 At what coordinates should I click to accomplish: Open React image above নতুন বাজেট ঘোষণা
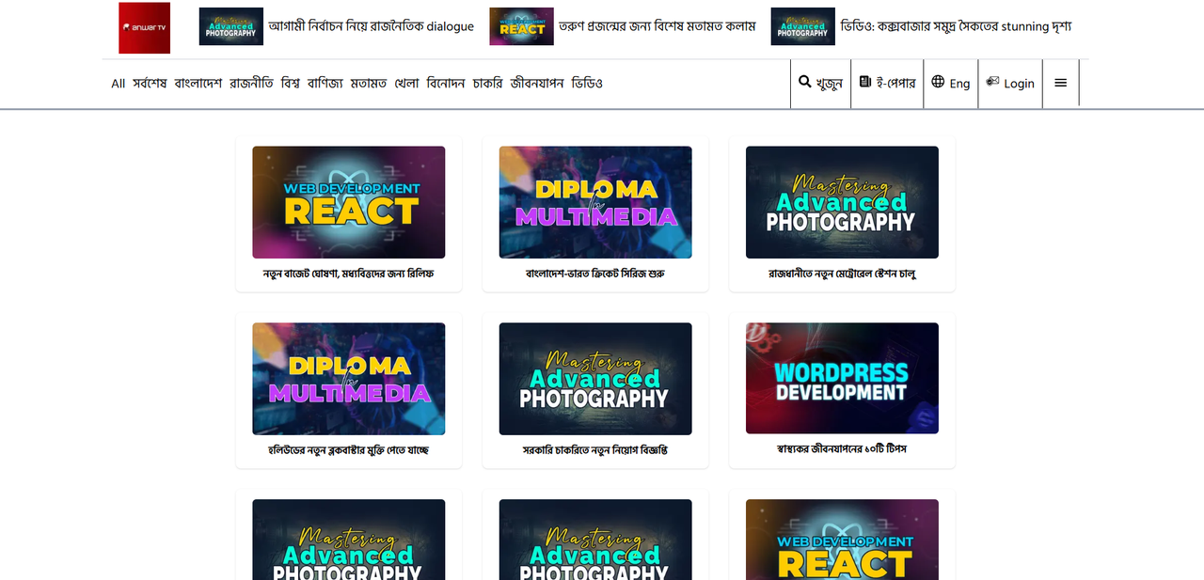tap(349, 202)
